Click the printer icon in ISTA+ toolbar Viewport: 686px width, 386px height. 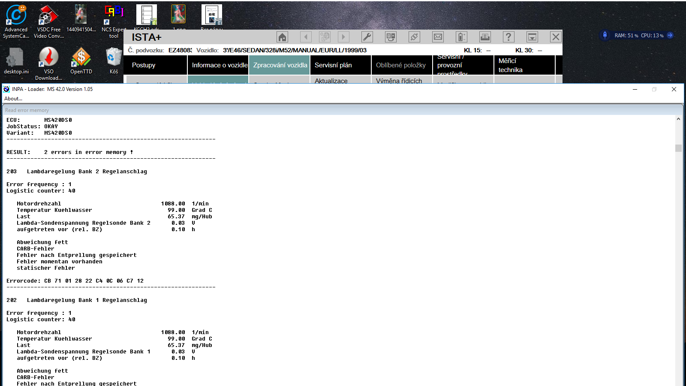click(x=485, y=37)
